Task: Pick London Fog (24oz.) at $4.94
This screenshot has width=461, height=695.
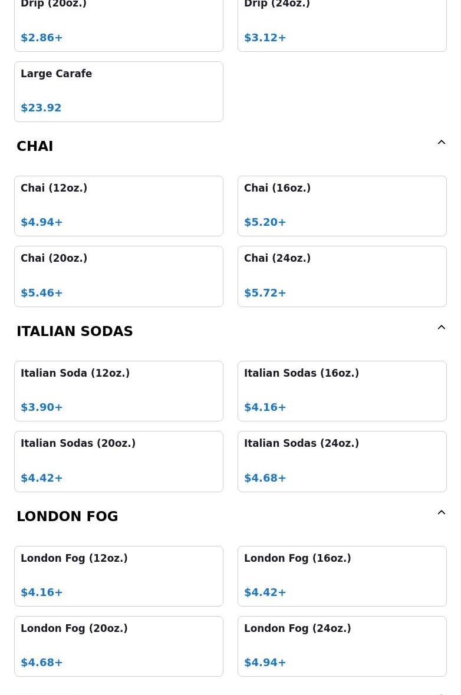Action: coord(342,646)
